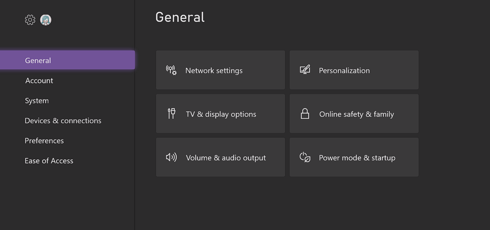Select the General category in the sidebar
490x230 pixels.
coord(38,60)
